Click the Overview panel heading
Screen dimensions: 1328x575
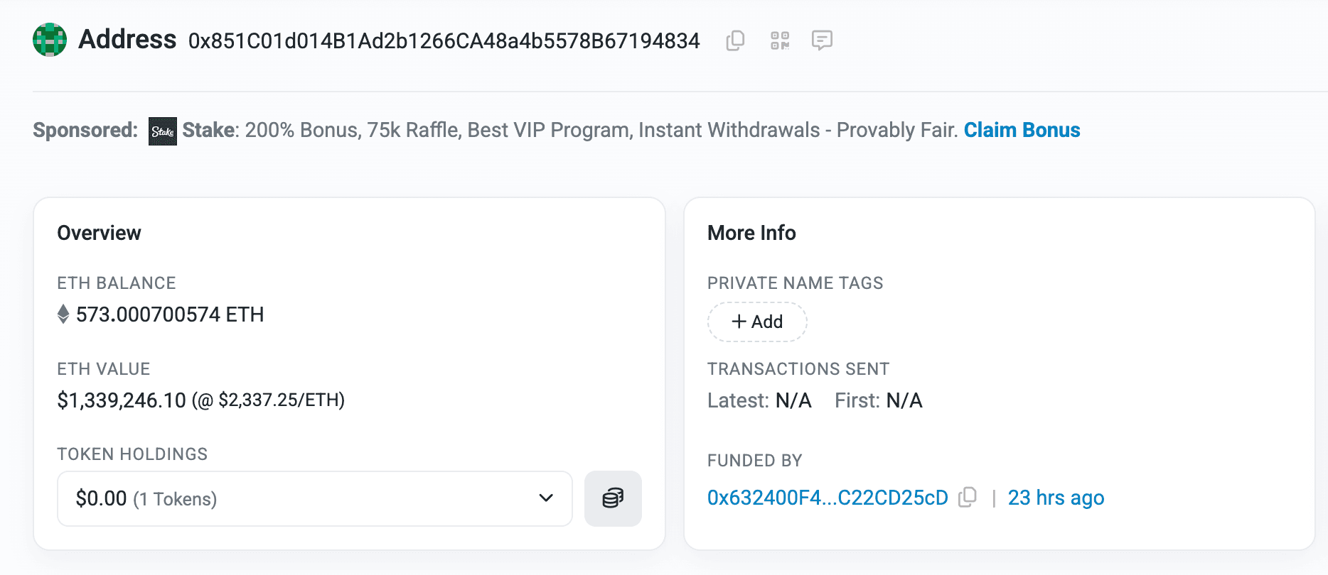pos(99,232)
